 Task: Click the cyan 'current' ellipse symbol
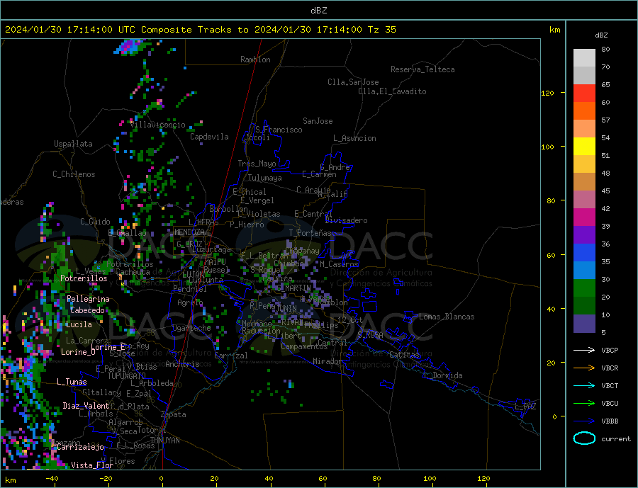tap(584, 438)
